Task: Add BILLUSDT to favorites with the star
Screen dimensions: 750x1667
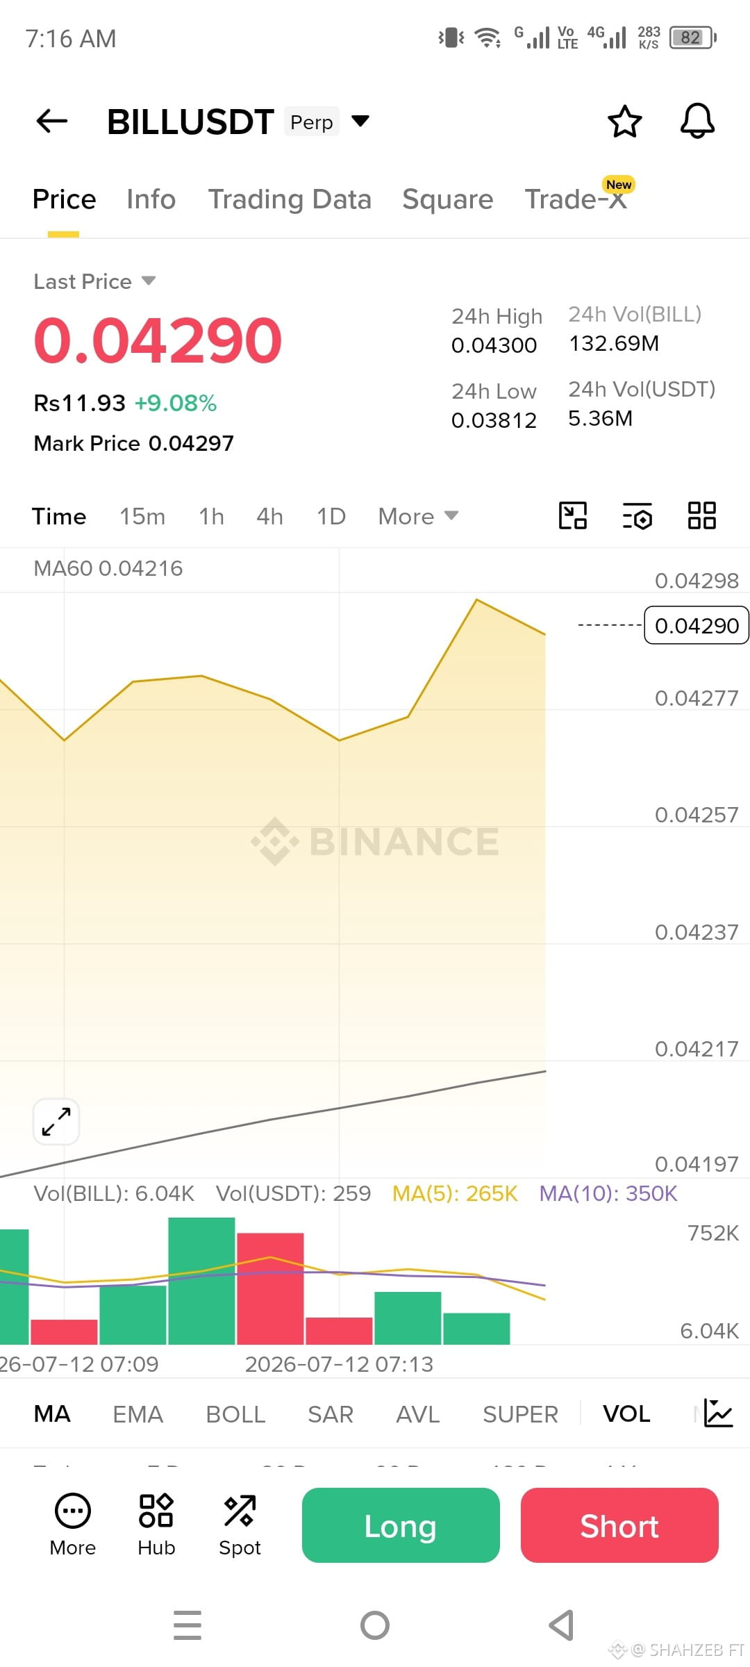Action: click(x=624, y=122)
